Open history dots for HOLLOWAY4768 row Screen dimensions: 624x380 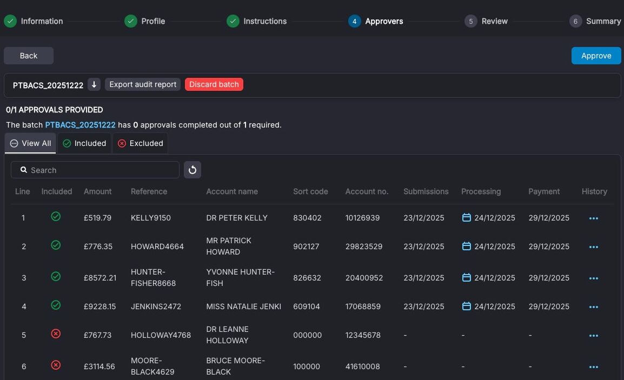pos(593,336)
